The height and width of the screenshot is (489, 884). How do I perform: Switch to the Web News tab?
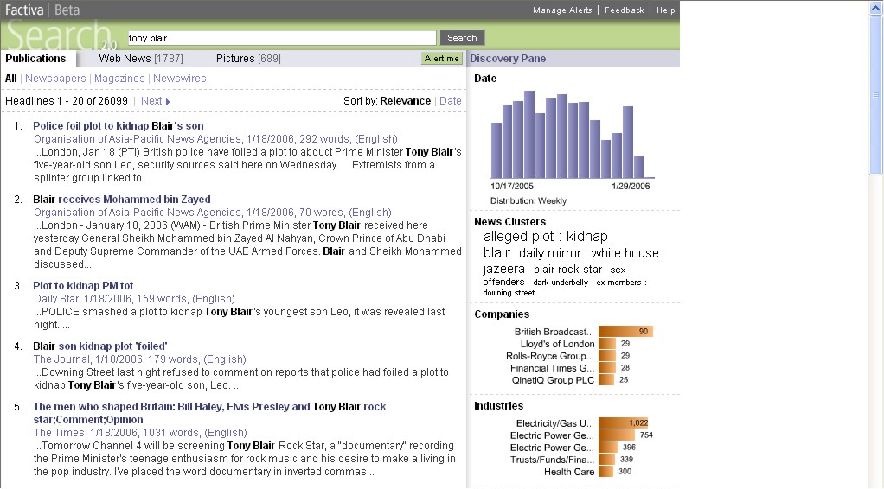coord(141,59)
